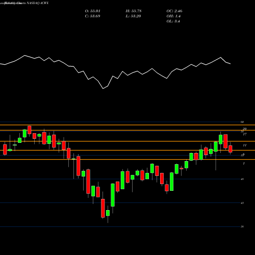Click the 'OH: 1.4' value
The width and height of the screenshot is (255, 255).
173,16
